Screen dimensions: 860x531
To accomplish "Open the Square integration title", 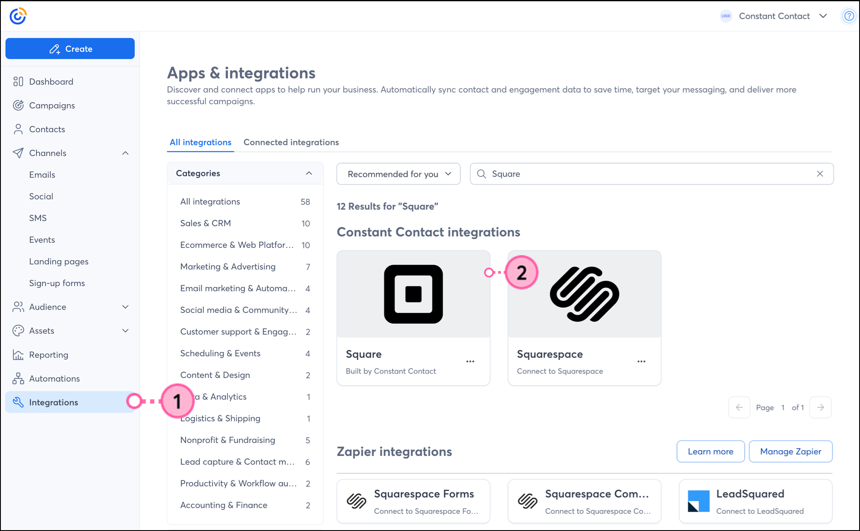I will tap(363, 354).
